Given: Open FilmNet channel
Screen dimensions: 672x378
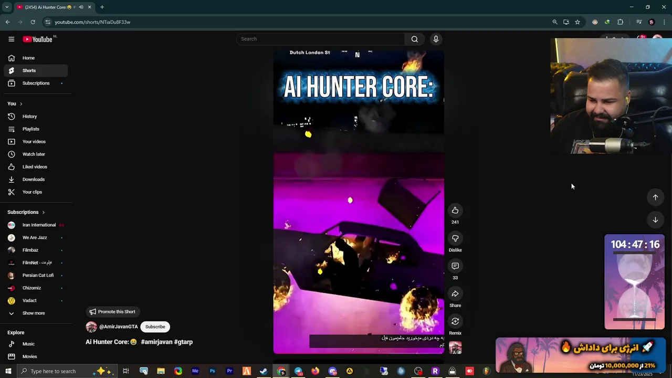Looking at the screenshot, I should [36, 262].
